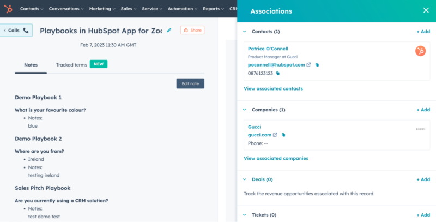Viewport: 436px width, 222px height.
Task: Click the HubSpot badge on Patrice O'Connell card
Action: coord(420,51)
